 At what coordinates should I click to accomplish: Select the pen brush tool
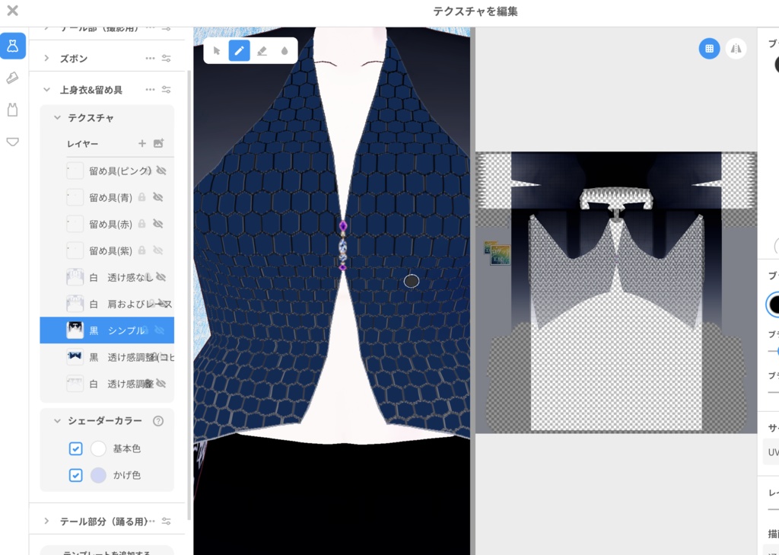pos(239,51)
